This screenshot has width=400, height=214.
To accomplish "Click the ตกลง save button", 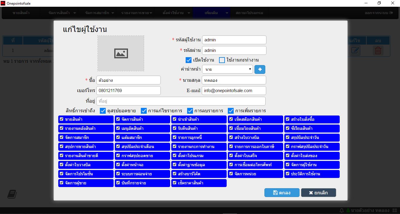I will coord(282,193).
